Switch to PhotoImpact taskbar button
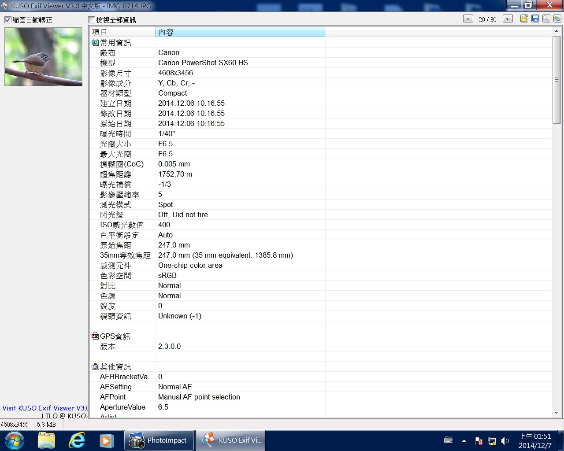 click(159, 440)
